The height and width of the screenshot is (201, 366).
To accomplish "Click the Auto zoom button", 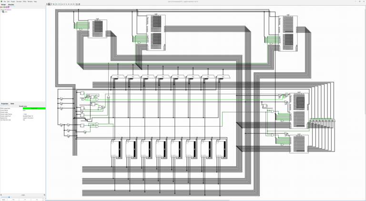I will click(x=3, y=200).
